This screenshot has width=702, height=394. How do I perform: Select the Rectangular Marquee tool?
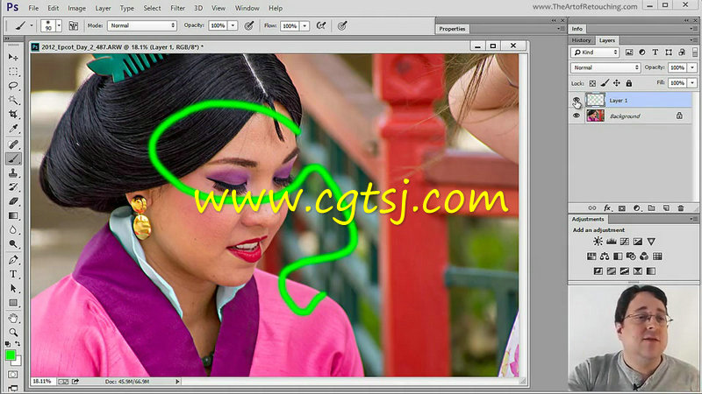pos(13,72)
